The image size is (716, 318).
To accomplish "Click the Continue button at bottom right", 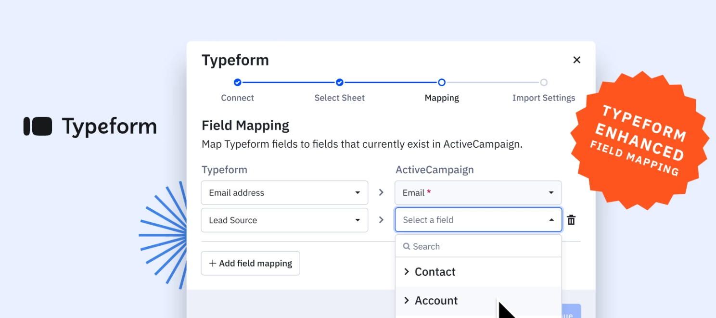I will 571,313.
